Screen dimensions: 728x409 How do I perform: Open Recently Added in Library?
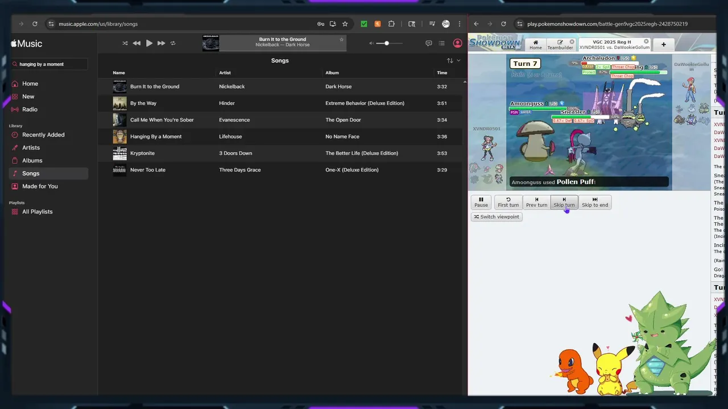pyautogui.click(x=43, y=135)
